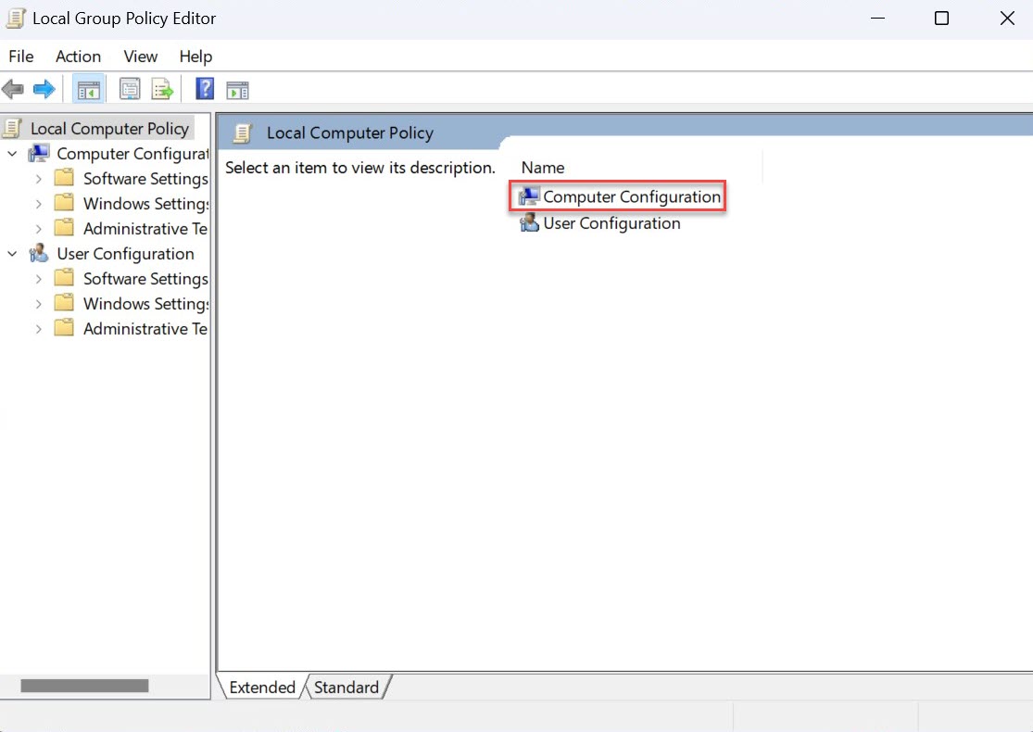Switch to the Standard tab

click(346, 688)
